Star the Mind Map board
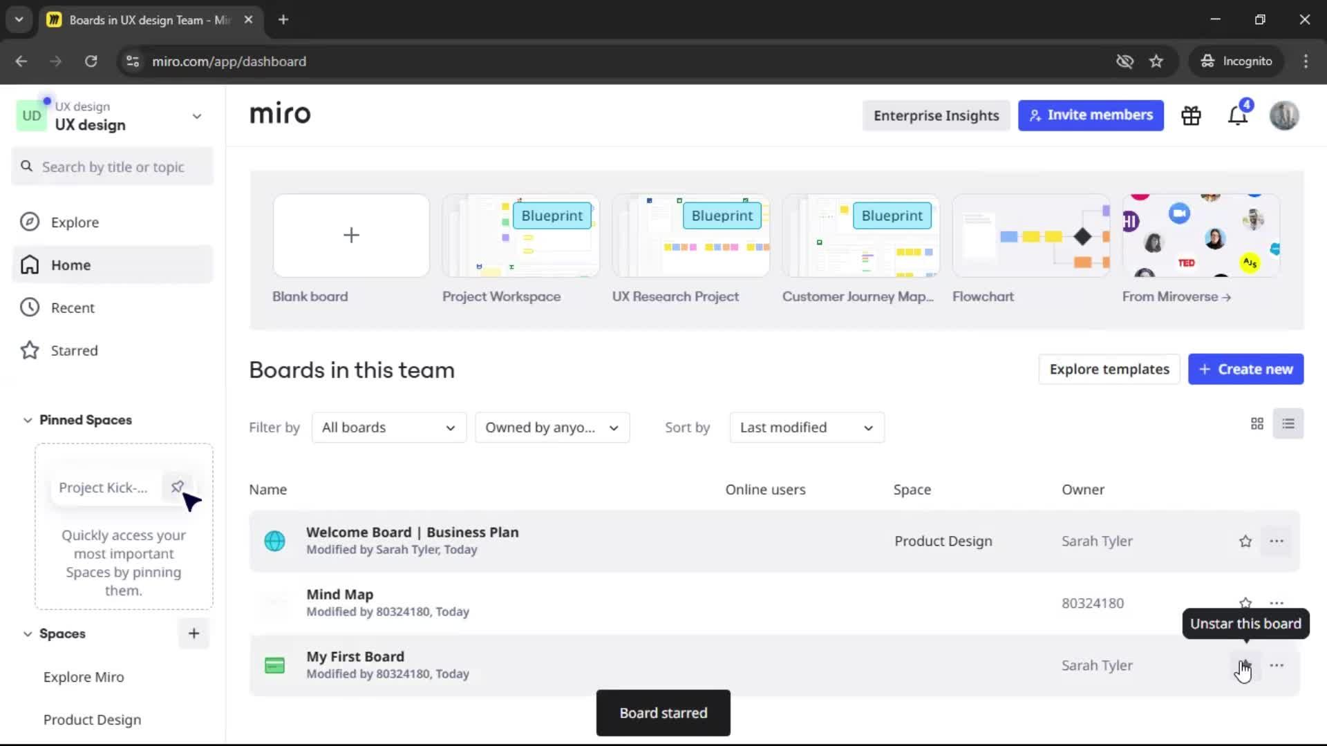The image size is (1327, 746). (1245, 602)
